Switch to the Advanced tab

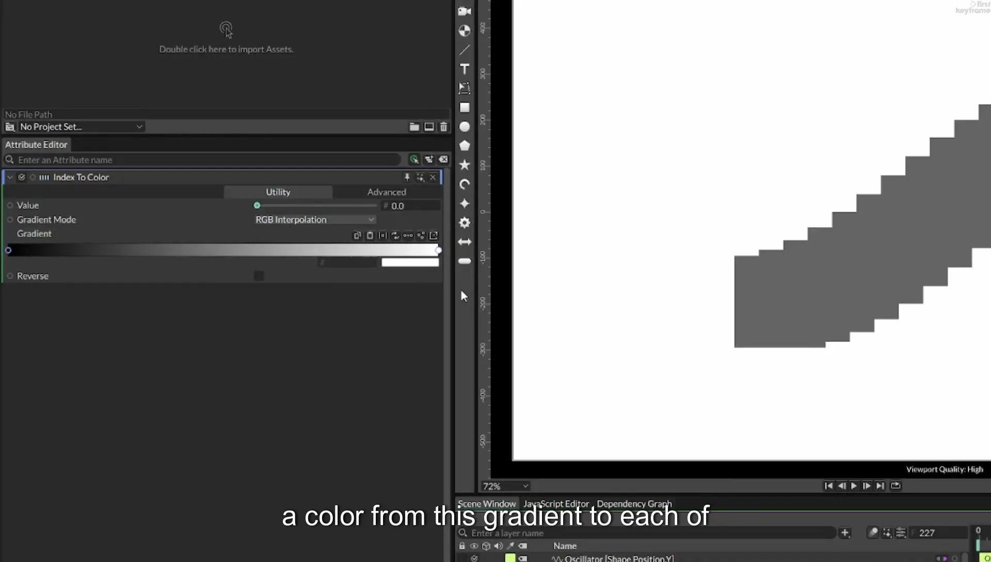[x=387, y=192]
